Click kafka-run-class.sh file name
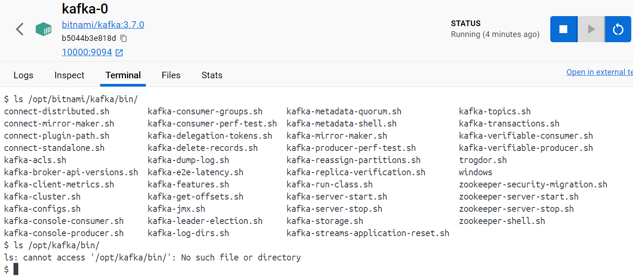The height and width of the screenshot is (277, 633). 330,184
